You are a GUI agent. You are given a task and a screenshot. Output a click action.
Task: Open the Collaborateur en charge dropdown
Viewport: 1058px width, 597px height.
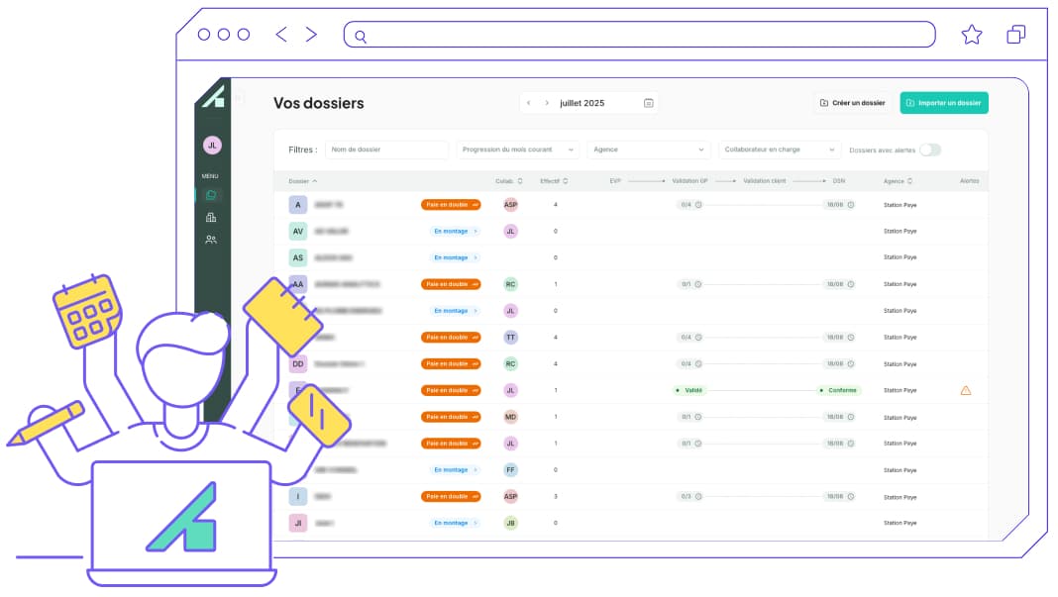(780, 149)
